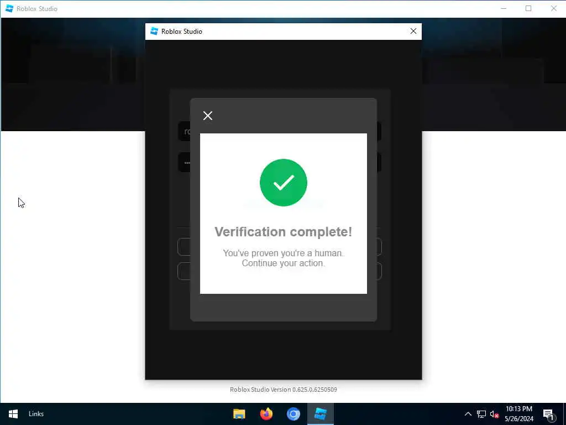Click the password field behind the overlay
Screen dimensions: 566x425
click(280, 162)
